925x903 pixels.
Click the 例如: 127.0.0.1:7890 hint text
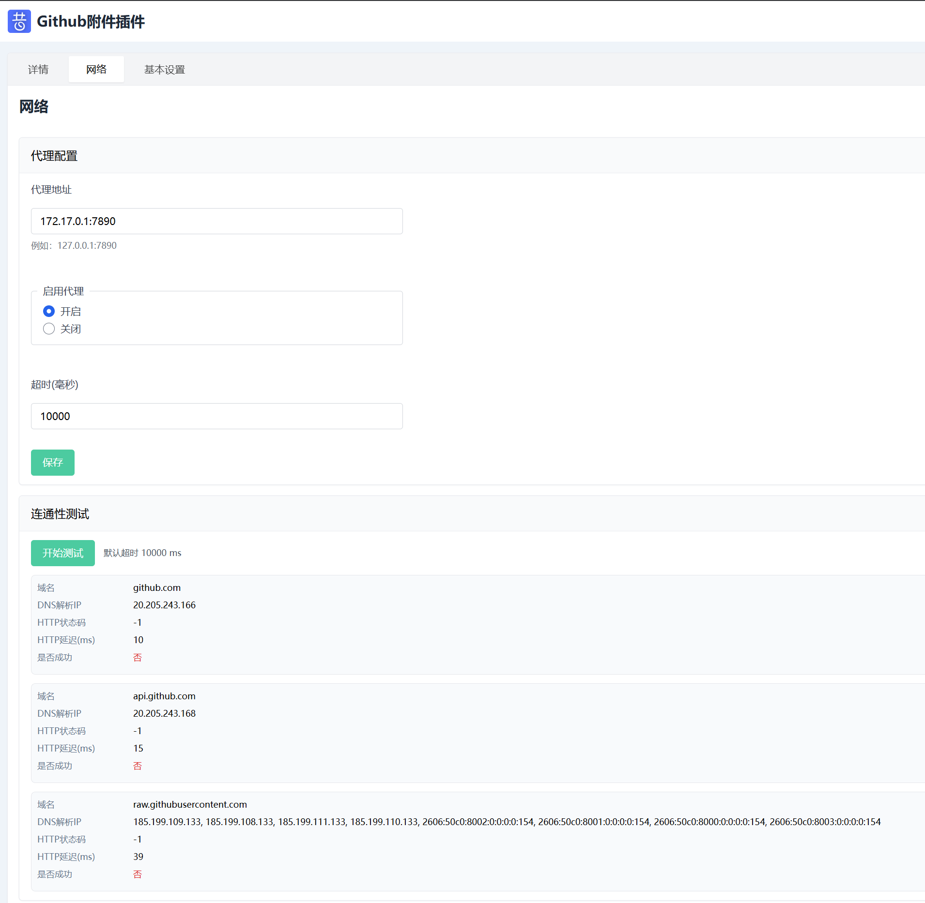(74, 245)
